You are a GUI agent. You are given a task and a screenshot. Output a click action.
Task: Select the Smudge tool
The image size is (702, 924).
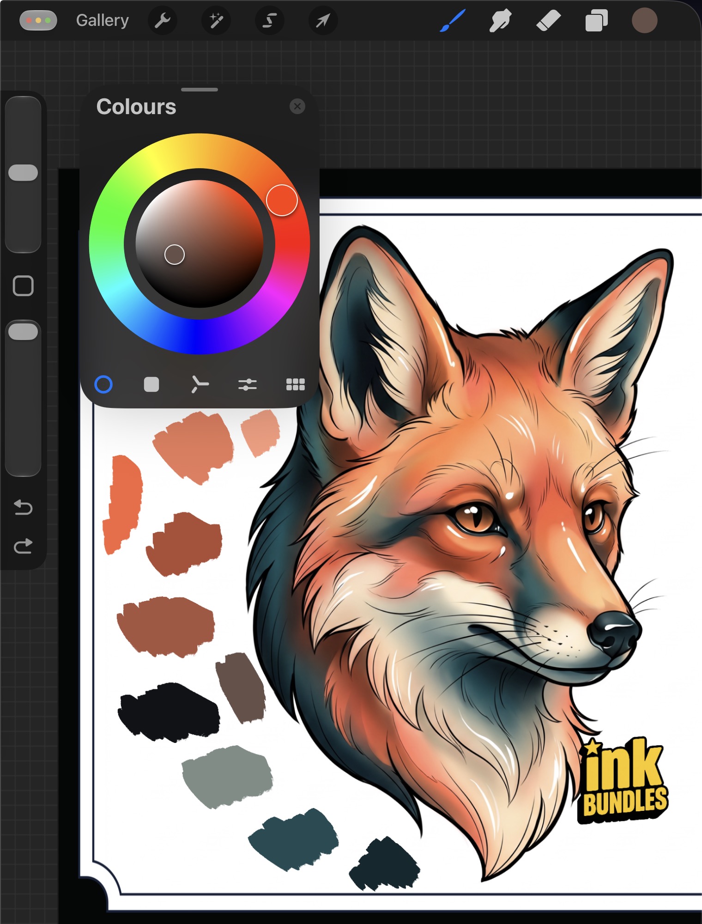pos(500,20)
